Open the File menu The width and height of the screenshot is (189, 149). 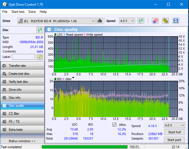(5, 12)
